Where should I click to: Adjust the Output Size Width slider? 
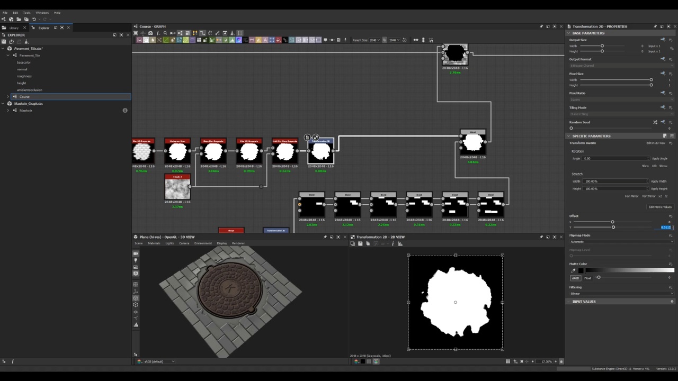point(602,46)
